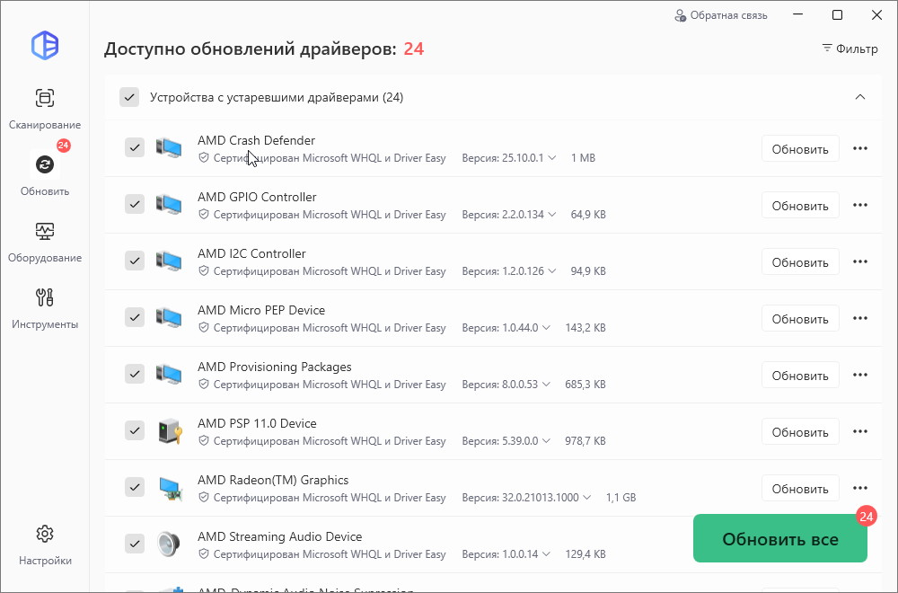This screenshot has height=593, width=898.
Task: Open the Сканирование scan section
Action: tap(45, 109)
